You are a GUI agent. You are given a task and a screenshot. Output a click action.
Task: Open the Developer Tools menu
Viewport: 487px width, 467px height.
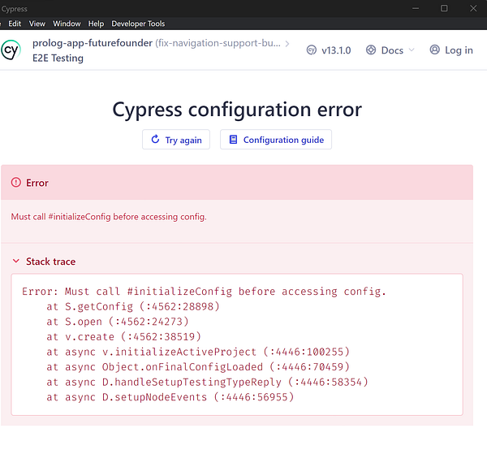point(138,24)
